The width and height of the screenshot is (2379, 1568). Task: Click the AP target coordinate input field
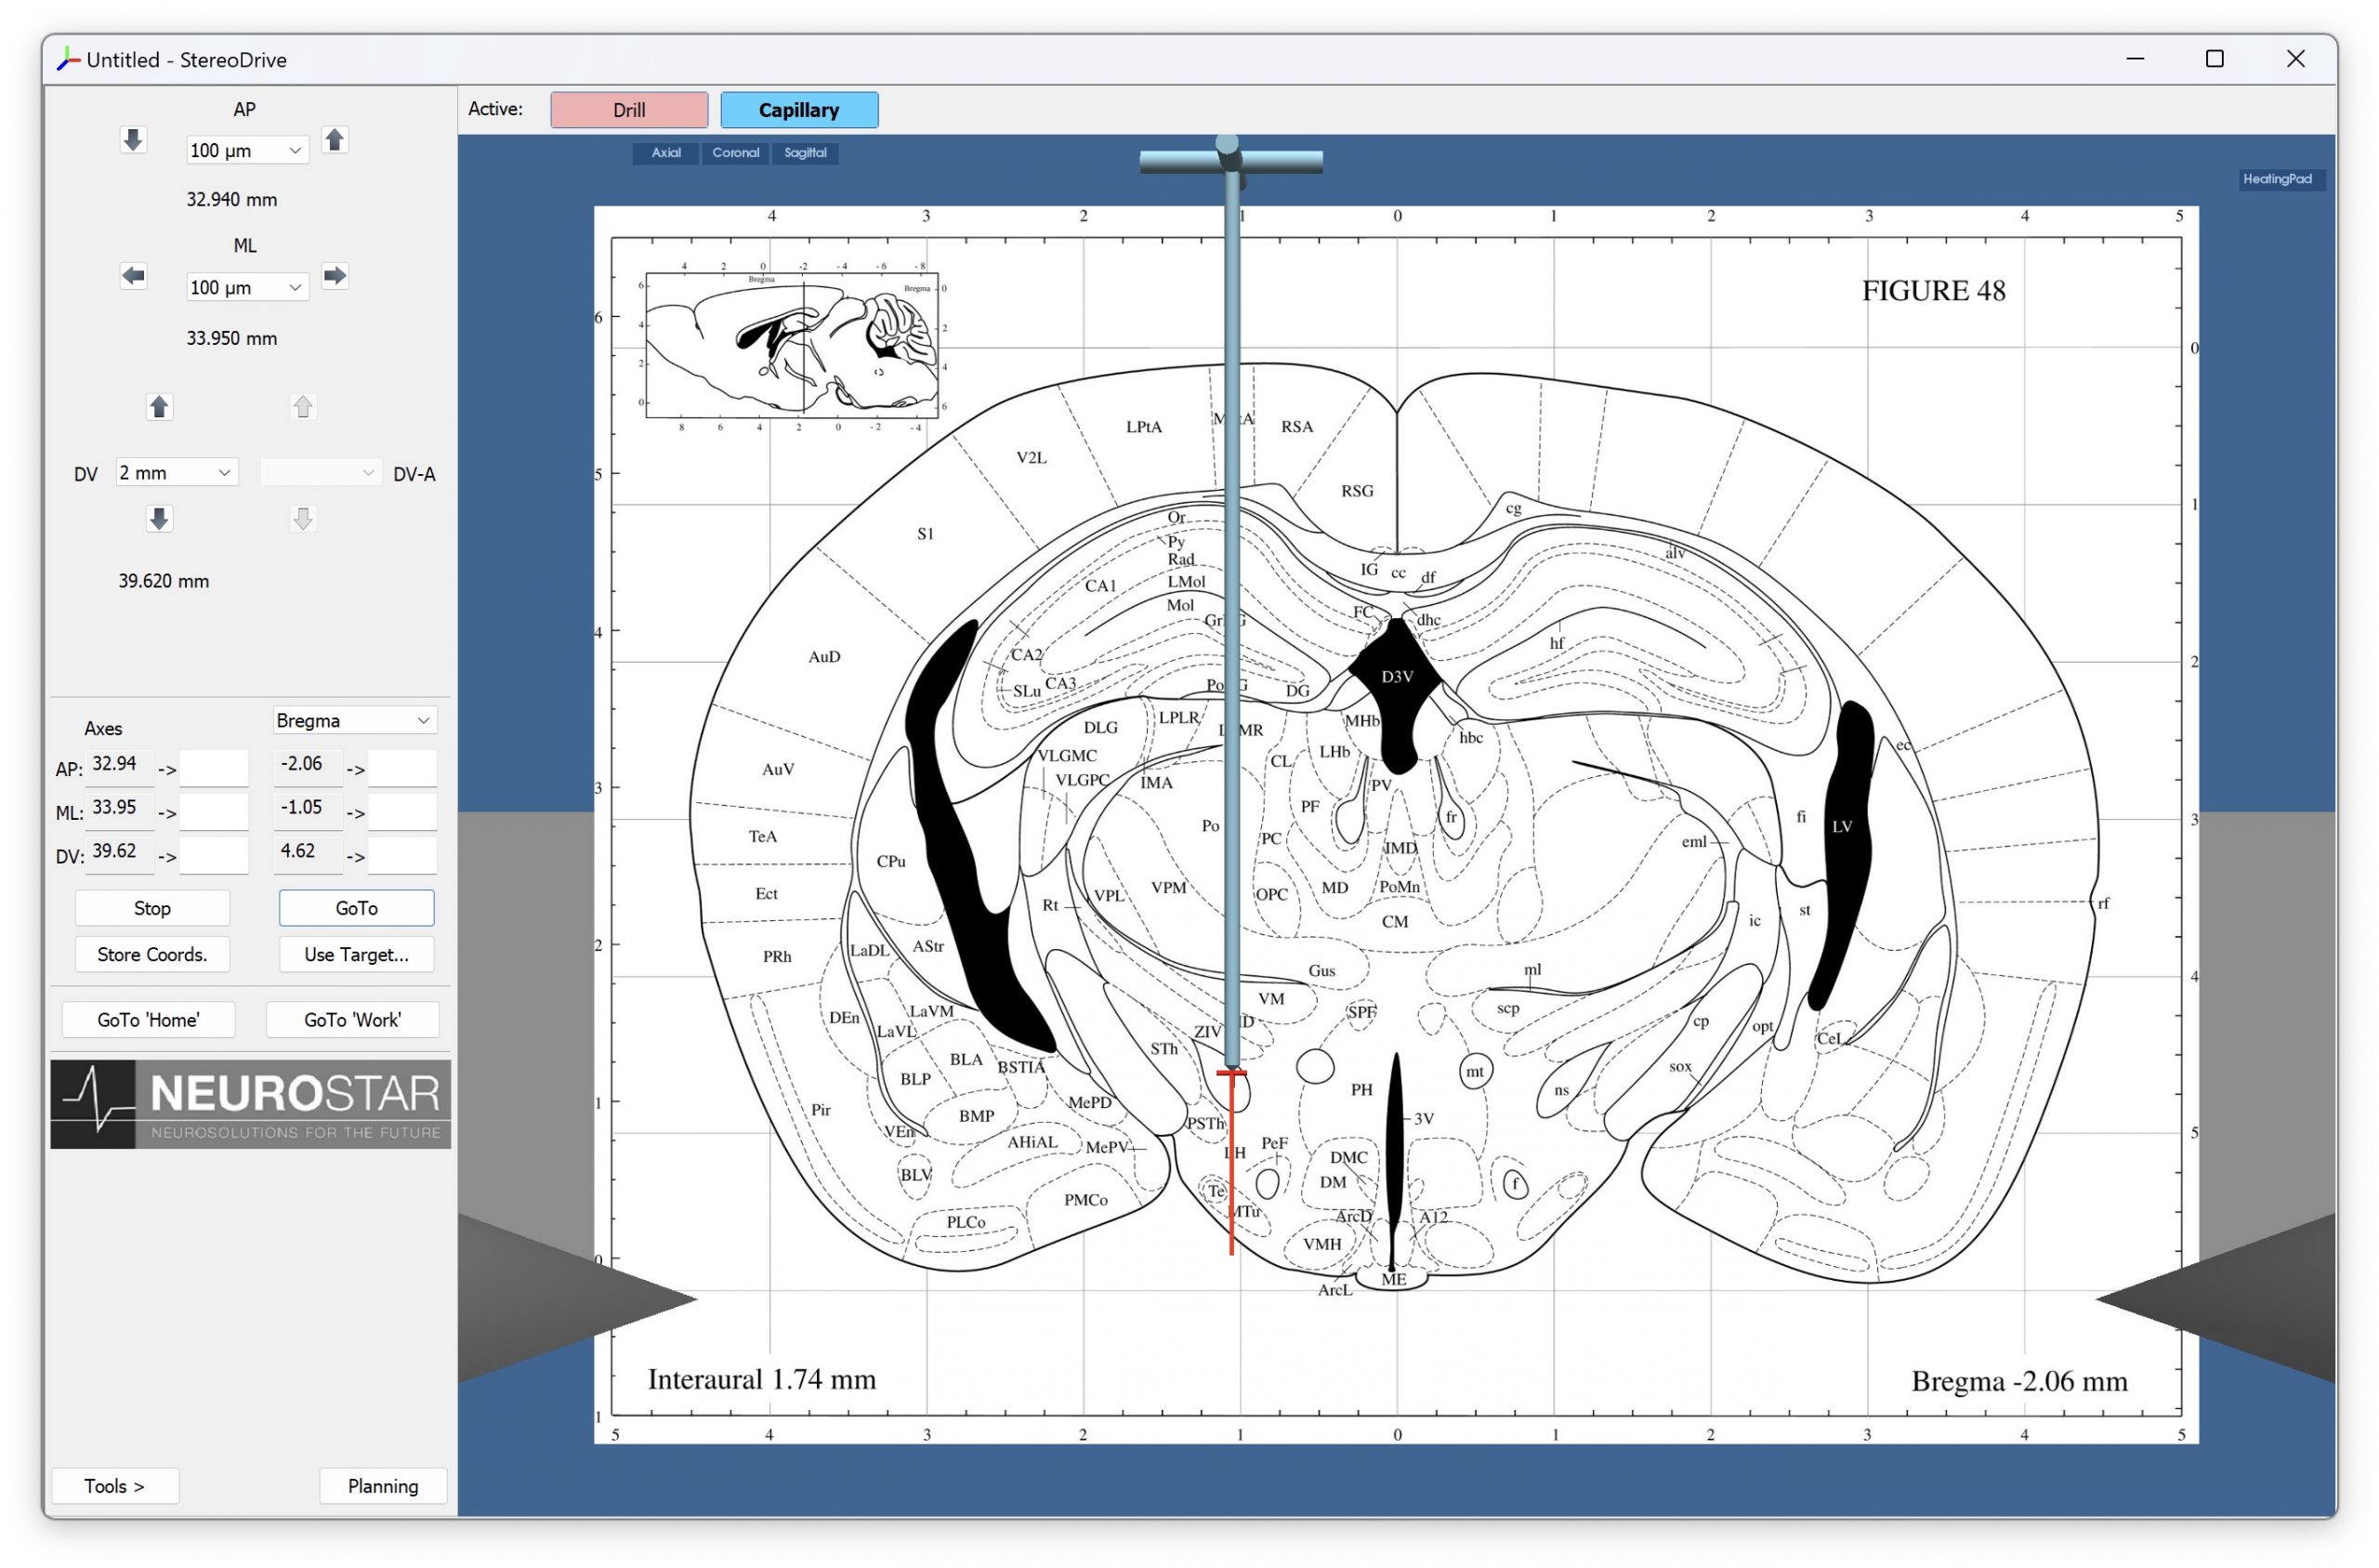tap(215, 768)
